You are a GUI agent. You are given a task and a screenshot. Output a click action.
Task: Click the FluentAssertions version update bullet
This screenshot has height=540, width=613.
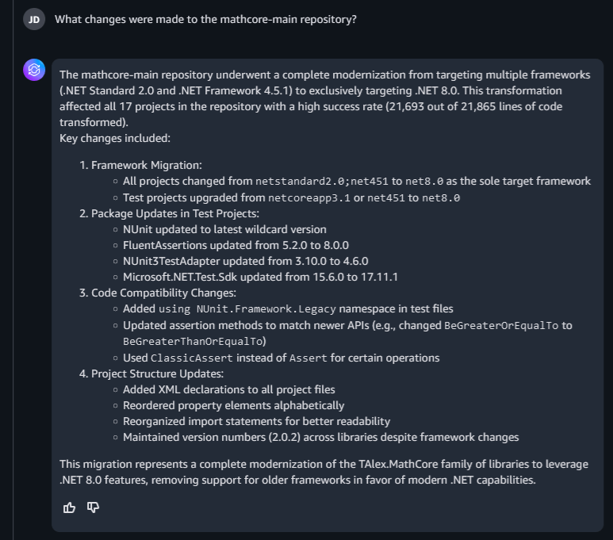236,245
